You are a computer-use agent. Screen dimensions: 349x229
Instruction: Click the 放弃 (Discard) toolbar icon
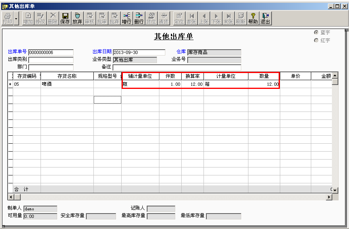pos(77,18)
